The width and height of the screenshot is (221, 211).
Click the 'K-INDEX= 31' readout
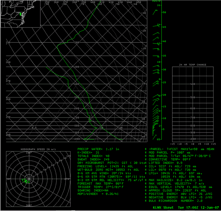tap(88, 152)
